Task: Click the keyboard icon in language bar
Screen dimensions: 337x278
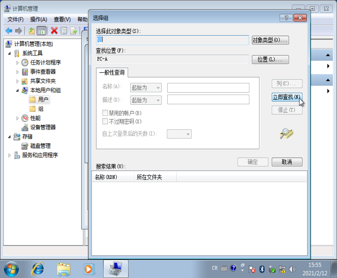Action: [x=224, y=268]
